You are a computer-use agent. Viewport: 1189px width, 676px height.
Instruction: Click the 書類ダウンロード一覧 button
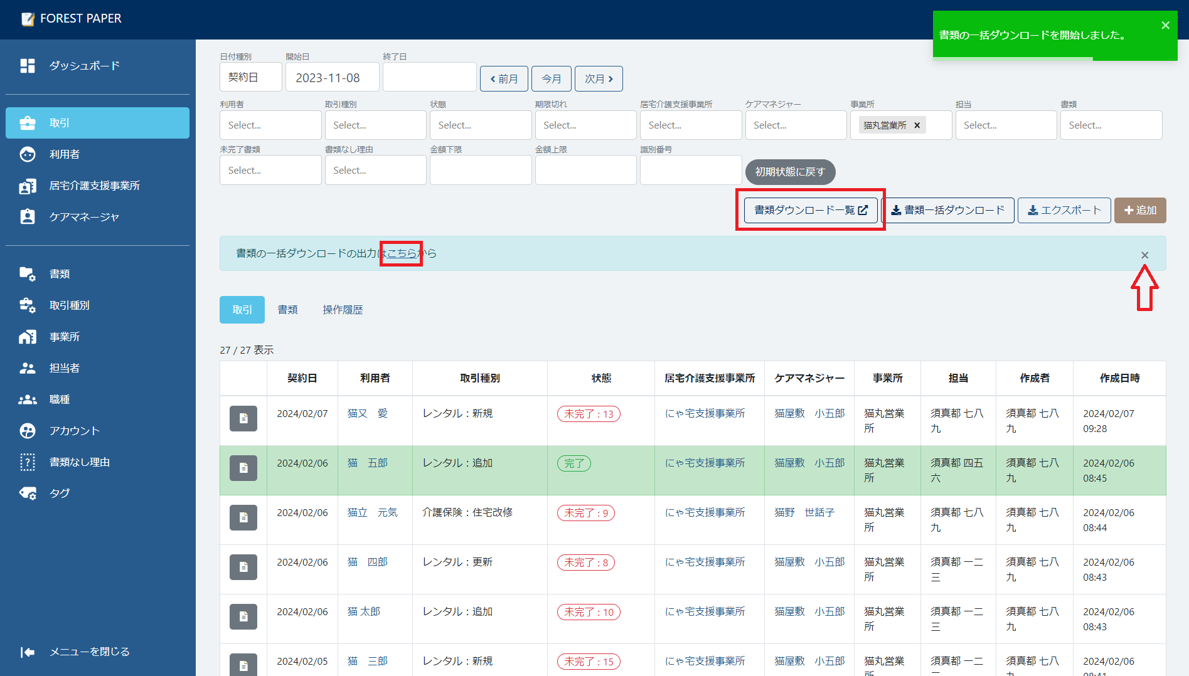tap(810, 210)
